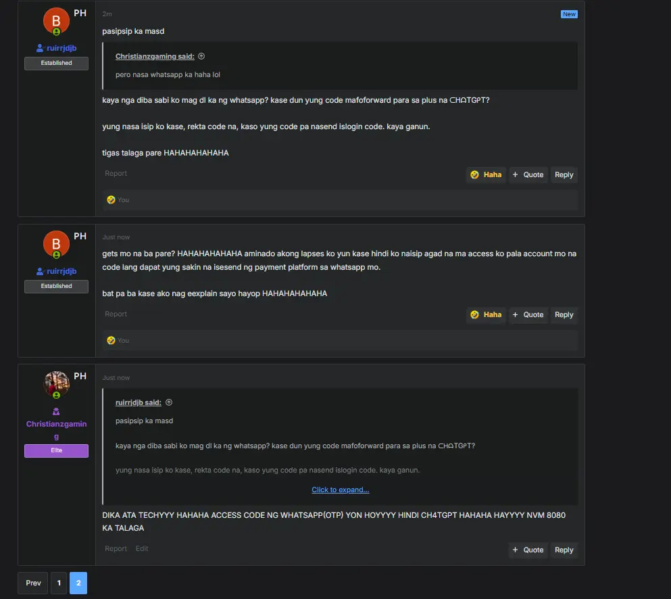Open Christianzgaming profile picture
This screenshot has width=671, height=599.
point(56,383)
